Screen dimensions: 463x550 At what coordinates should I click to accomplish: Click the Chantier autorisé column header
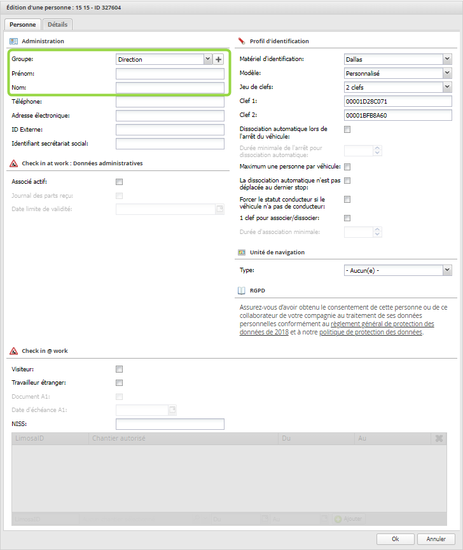tap(183, 439)
